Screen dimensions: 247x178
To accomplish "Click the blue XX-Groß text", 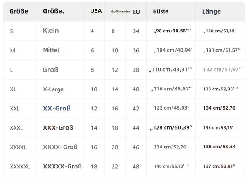I will click(57, 108).
